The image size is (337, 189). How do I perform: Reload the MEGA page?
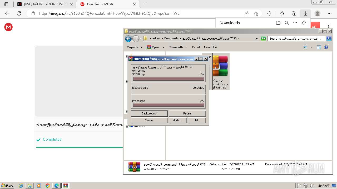click(x=19, y=13)
